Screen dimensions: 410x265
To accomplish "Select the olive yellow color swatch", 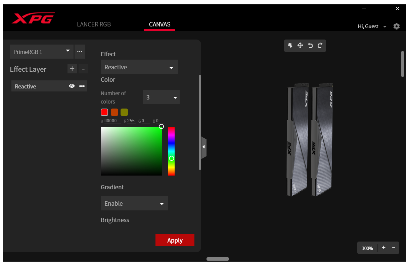I will point(124,112).
